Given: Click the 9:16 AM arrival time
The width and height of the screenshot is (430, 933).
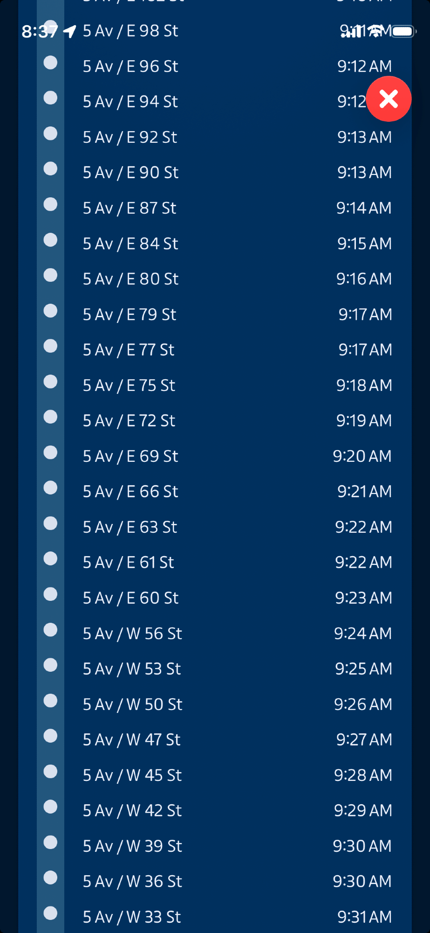Looking at the screenshot, I should pyautogui.click(x=364, y=279).
